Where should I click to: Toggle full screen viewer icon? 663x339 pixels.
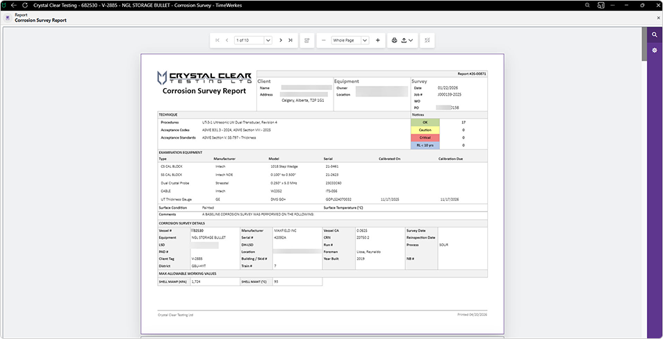click(427, 40)
